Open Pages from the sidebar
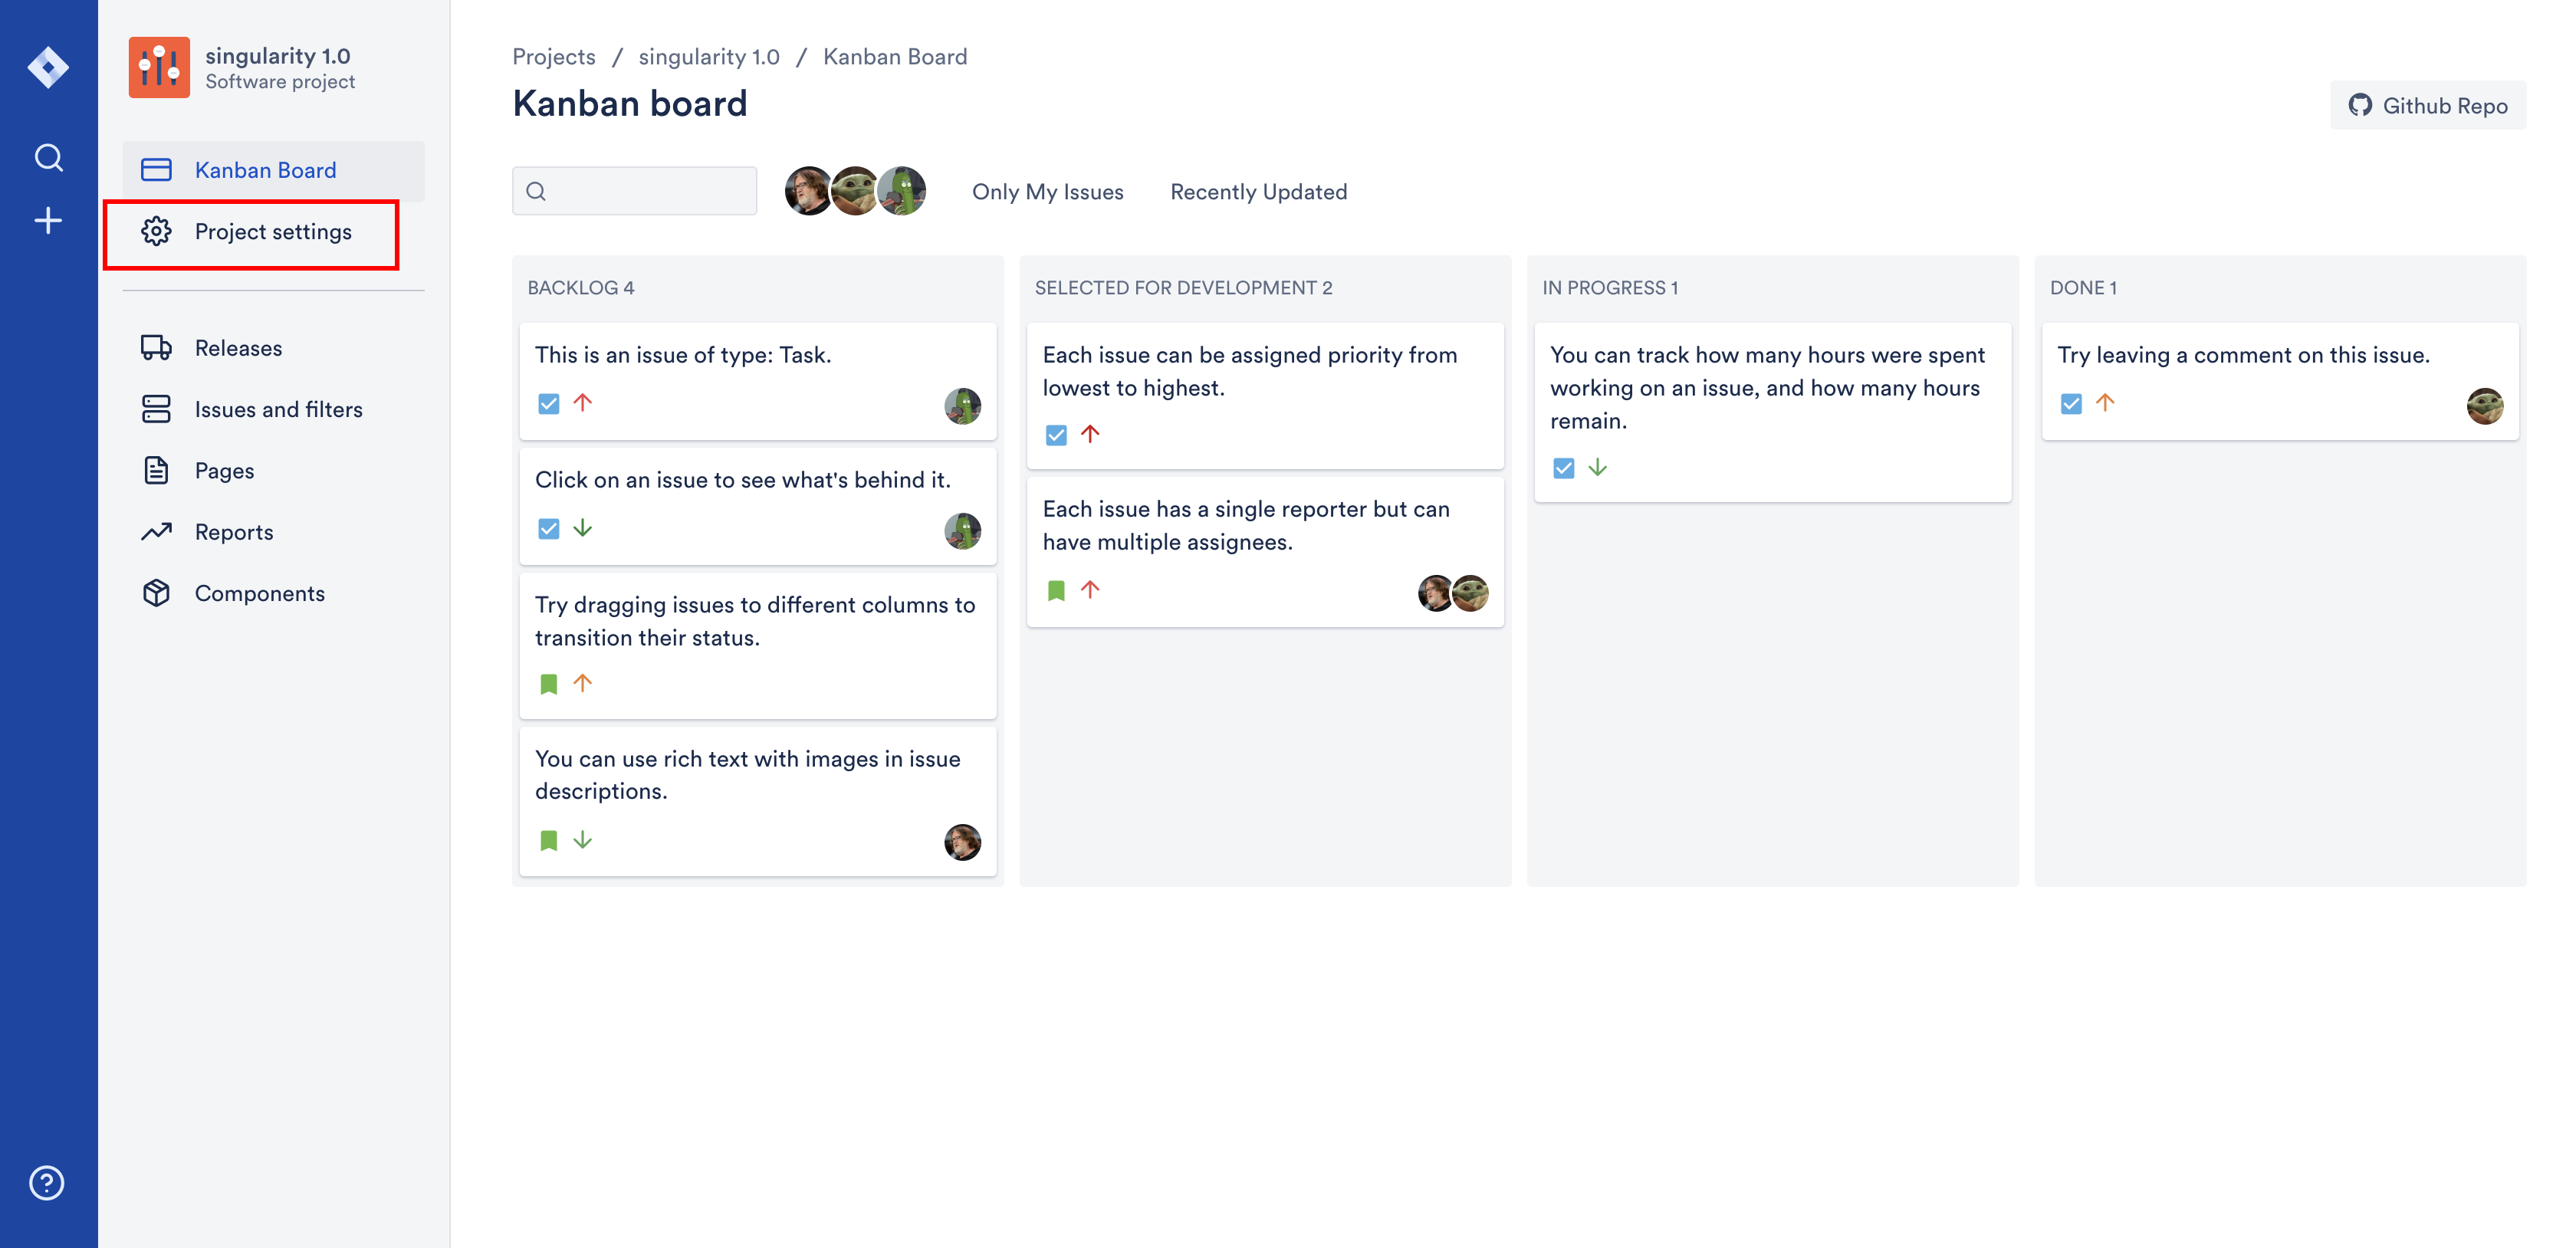This screenshot has height=1248, width=2576. (224, 471)
